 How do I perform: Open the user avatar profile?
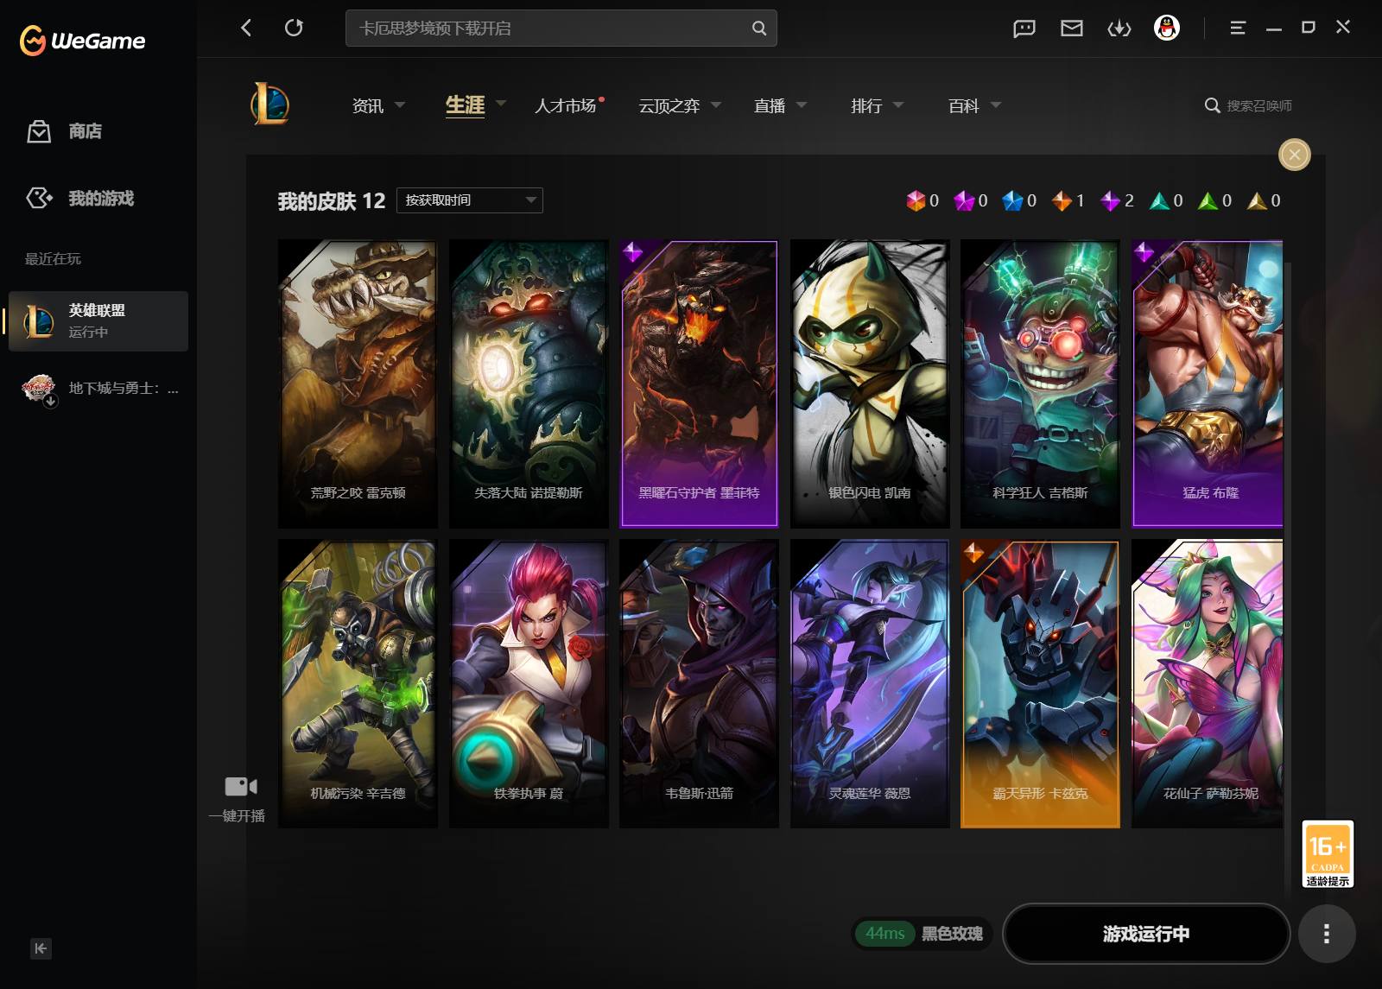coord(1167,29)
